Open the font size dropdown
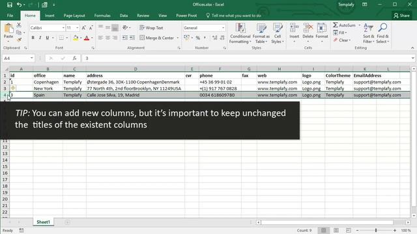 pos(78,28)
